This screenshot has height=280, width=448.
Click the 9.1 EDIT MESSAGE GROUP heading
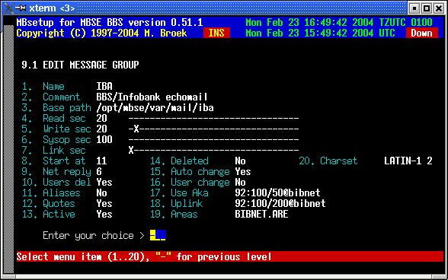(80, 65)
